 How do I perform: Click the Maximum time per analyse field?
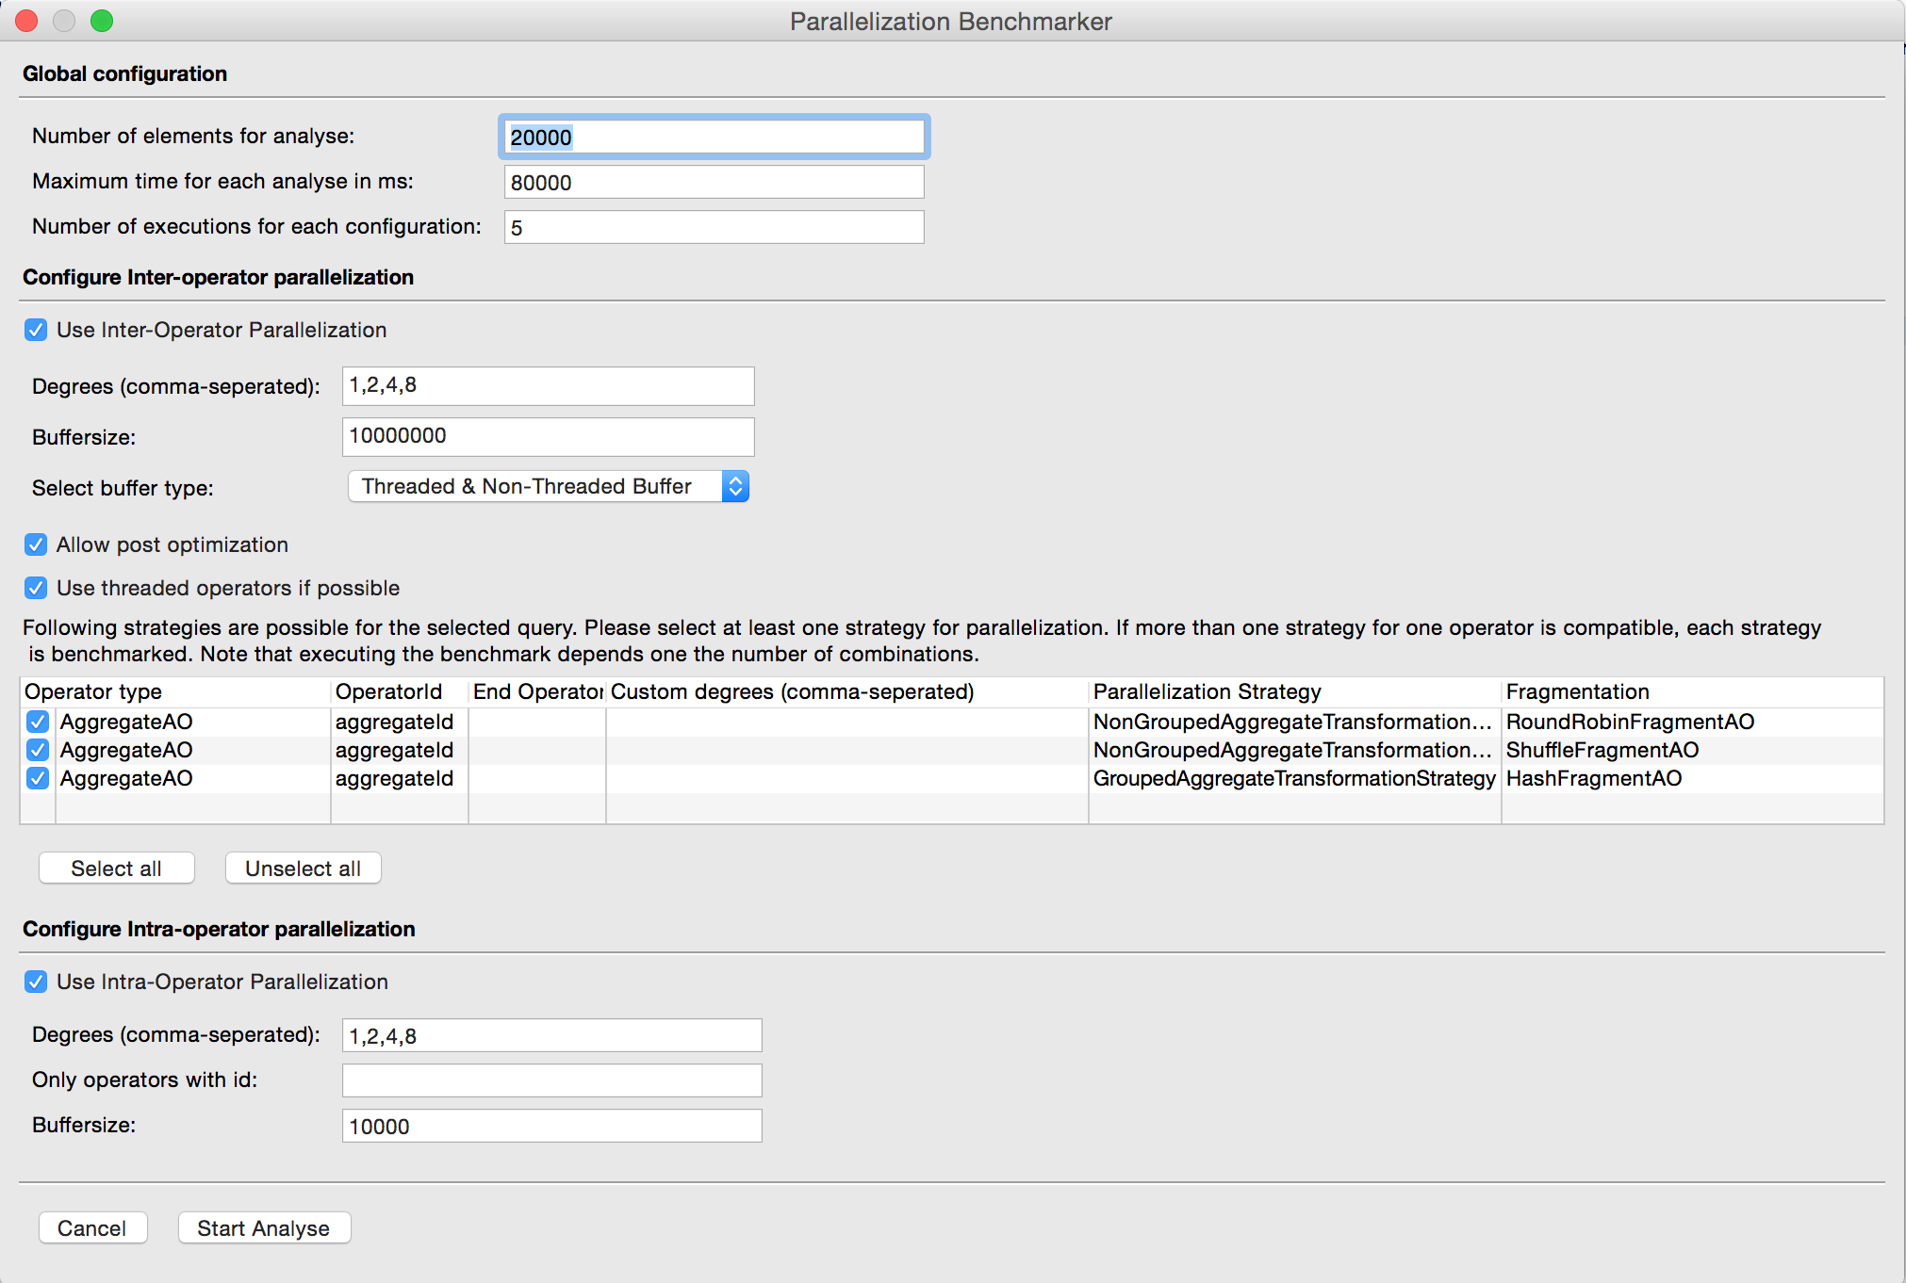[x=714, y=183]
